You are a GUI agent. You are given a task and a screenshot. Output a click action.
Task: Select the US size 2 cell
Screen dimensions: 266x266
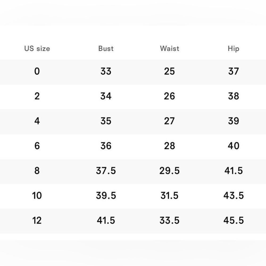tap(37, 96)
